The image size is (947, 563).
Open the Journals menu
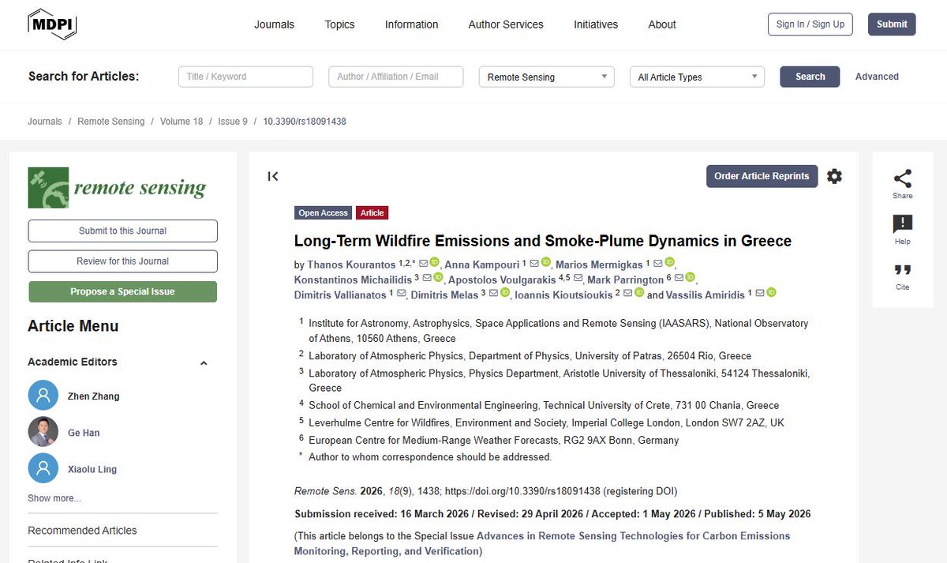click(x=274, y=24)
